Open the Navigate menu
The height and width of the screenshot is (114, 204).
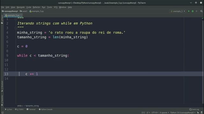[x=20, y=7]
